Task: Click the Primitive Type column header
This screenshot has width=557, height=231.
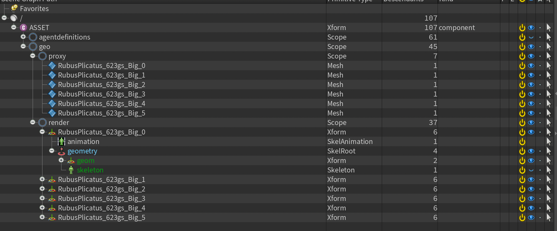Action: pos(350,1)
